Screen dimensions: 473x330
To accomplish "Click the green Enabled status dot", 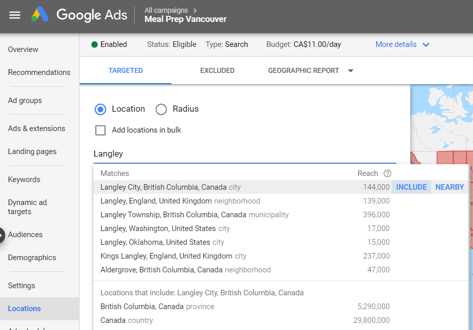I will [94, 44].
